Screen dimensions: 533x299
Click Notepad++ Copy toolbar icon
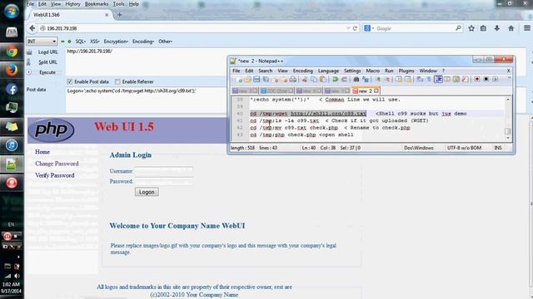[x=314, y=80]
